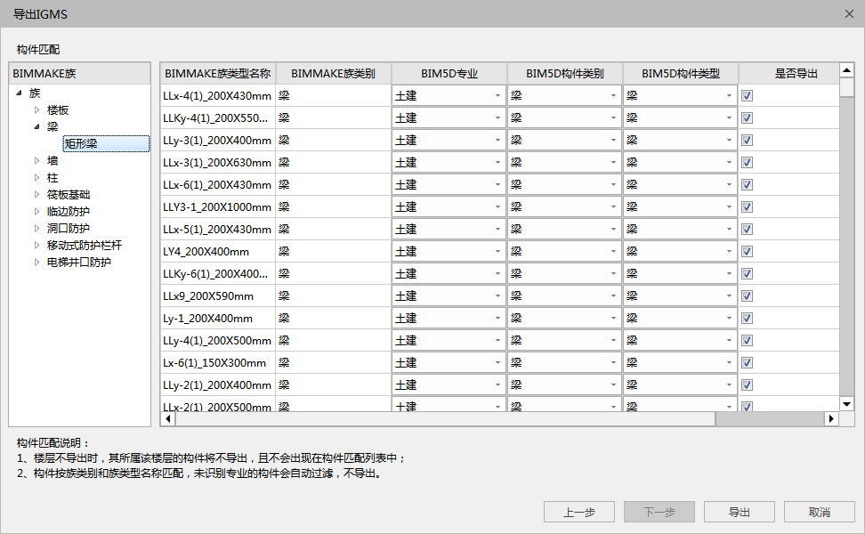This screenshot has height=534, width=865.
Task: Select 墙 family in tree
Action: [53, 160]
